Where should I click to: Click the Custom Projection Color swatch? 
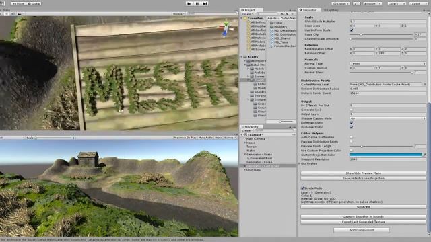pos(386,155)
